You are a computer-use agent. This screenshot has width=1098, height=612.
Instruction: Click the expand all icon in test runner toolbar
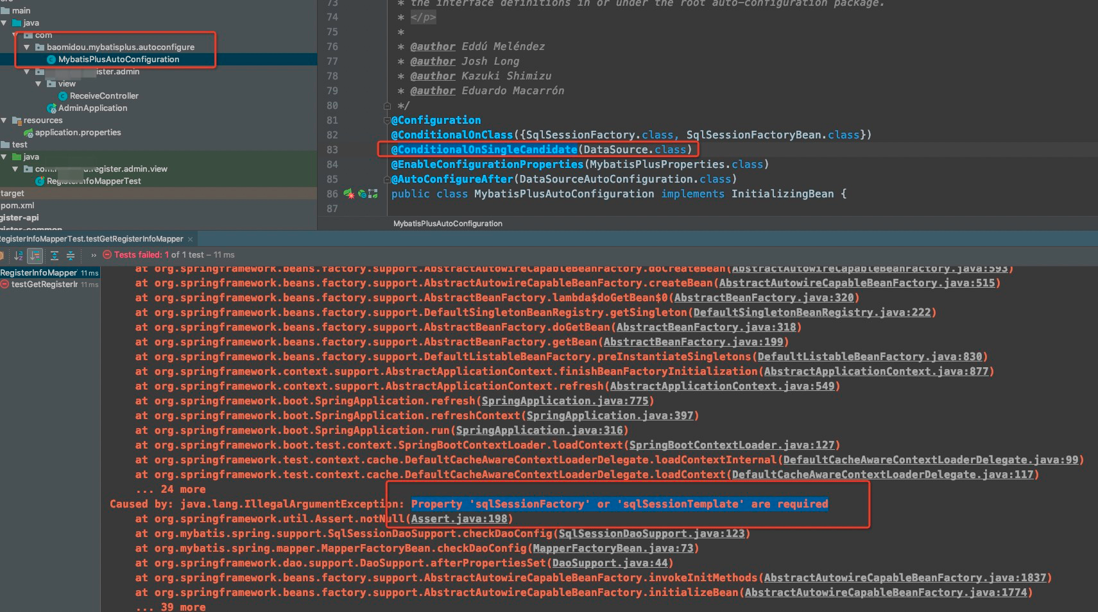click(54, 256)
